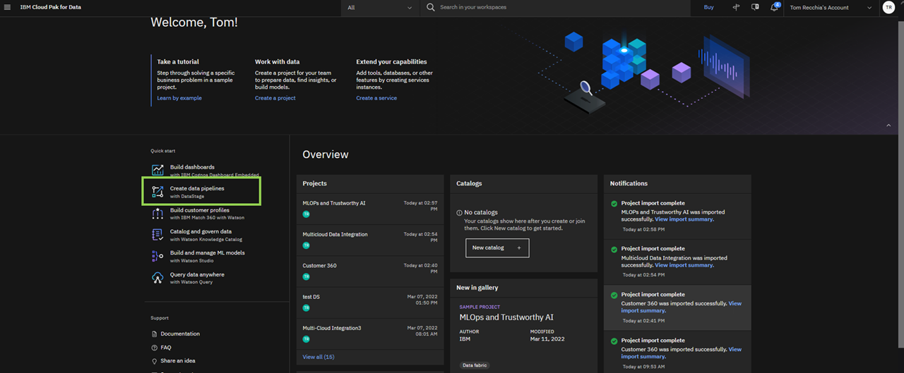
Task: Click TR avatar under Customer 360 project
Action: (x=307, y=276)
